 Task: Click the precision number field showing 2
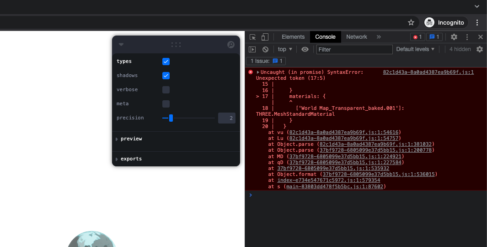(227, 118)
